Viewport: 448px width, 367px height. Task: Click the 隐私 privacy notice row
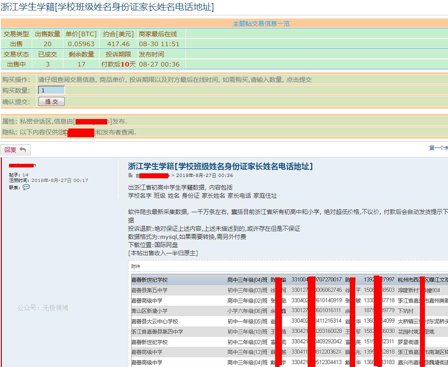point(224,132)
